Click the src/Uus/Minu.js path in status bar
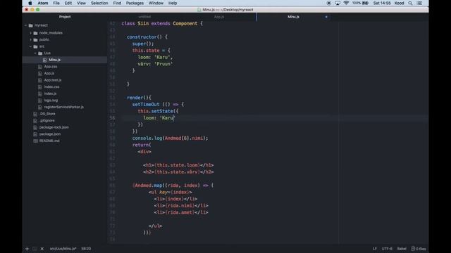 click(x=63, y=249)
